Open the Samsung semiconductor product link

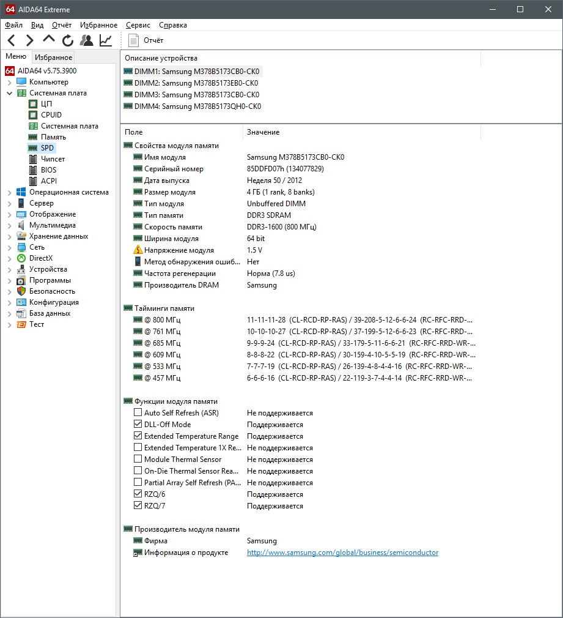click(x=342, y=553)
